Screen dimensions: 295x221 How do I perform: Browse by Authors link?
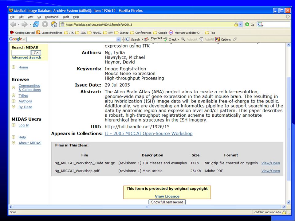(x=25, y=101)
